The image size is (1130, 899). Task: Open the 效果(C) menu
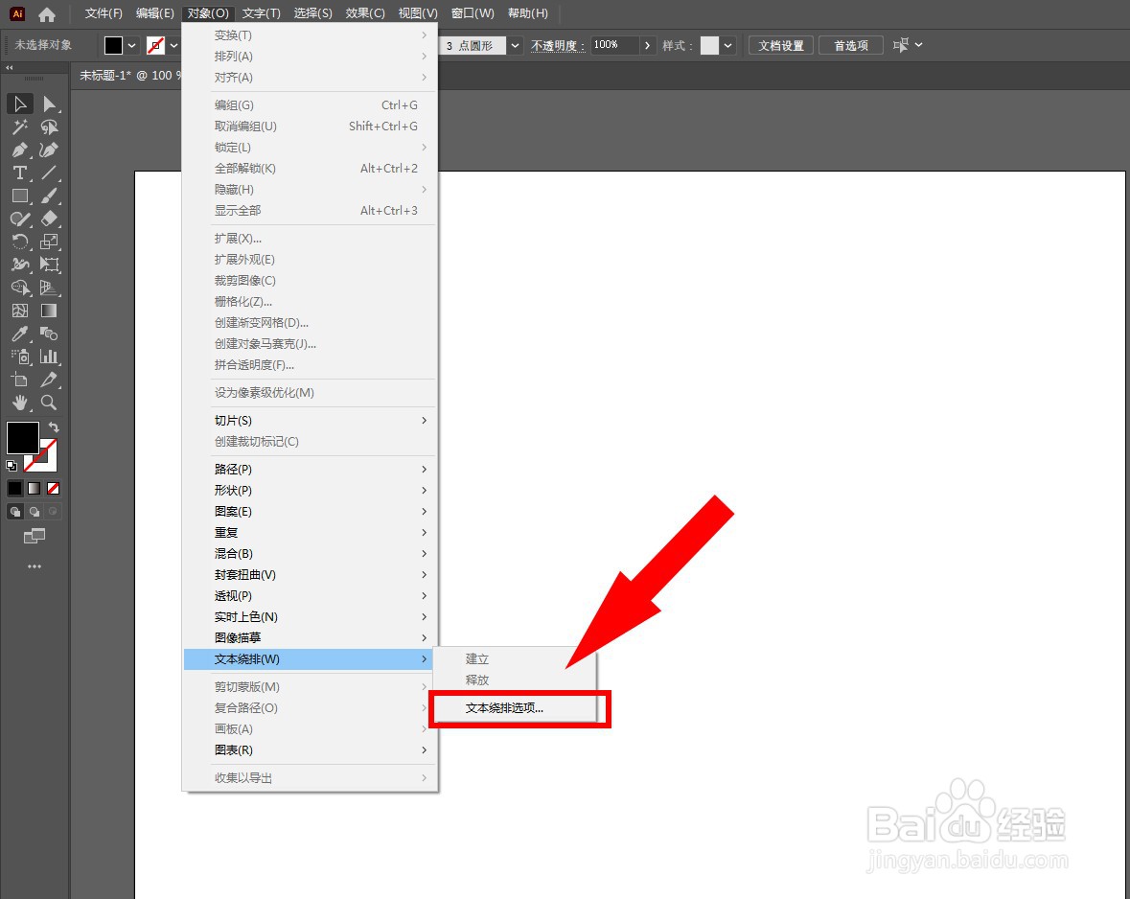tap(364, 13)
